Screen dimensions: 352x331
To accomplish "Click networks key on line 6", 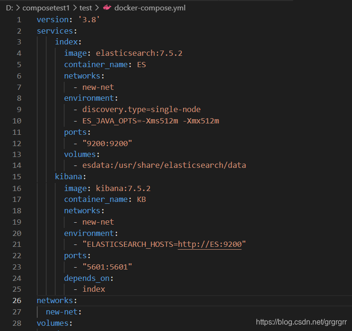I will tap(82, 76).
